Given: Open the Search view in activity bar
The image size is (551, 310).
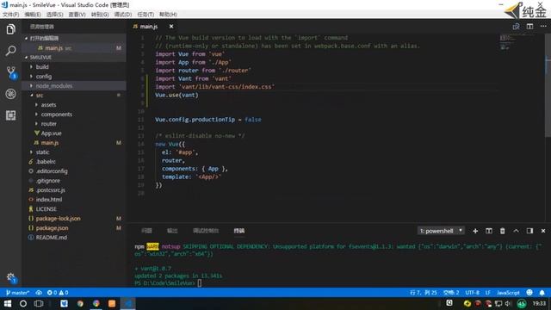Looking at the screenshot, I should tap(11, 51).
